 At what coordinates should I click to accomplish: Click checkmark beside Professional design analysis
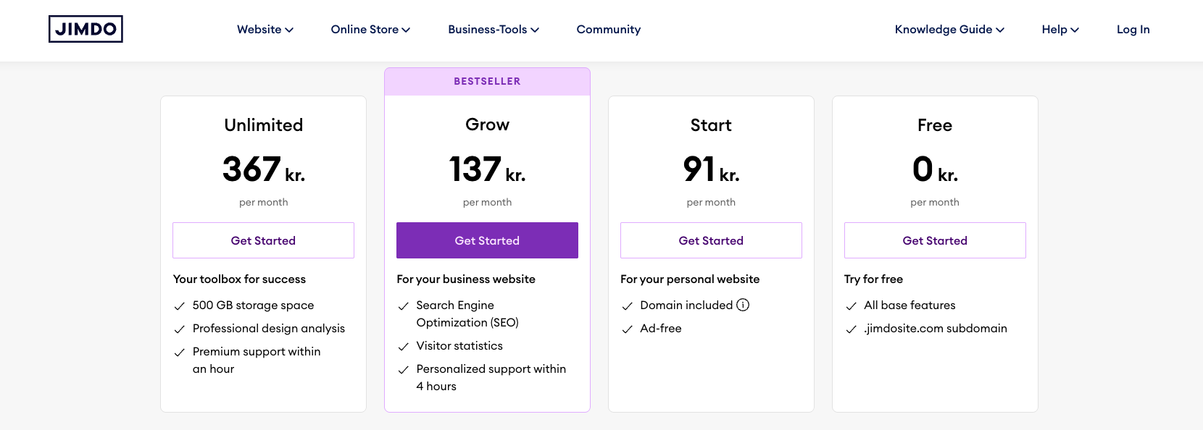pos(179,329)
